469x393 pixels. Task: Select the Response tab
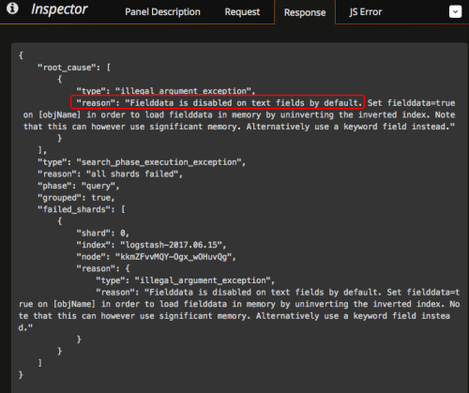(305, 12)
